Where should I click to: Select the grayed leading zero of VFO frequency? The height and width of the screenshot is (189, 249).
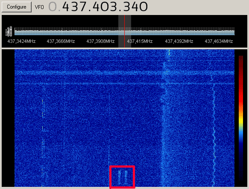pyautogui.click(x=53, y=7)
